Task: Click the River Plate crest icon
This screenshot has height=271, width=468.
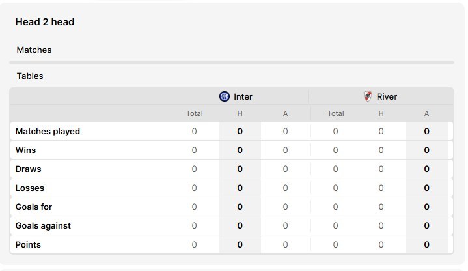Action: [x=368, y=96]
